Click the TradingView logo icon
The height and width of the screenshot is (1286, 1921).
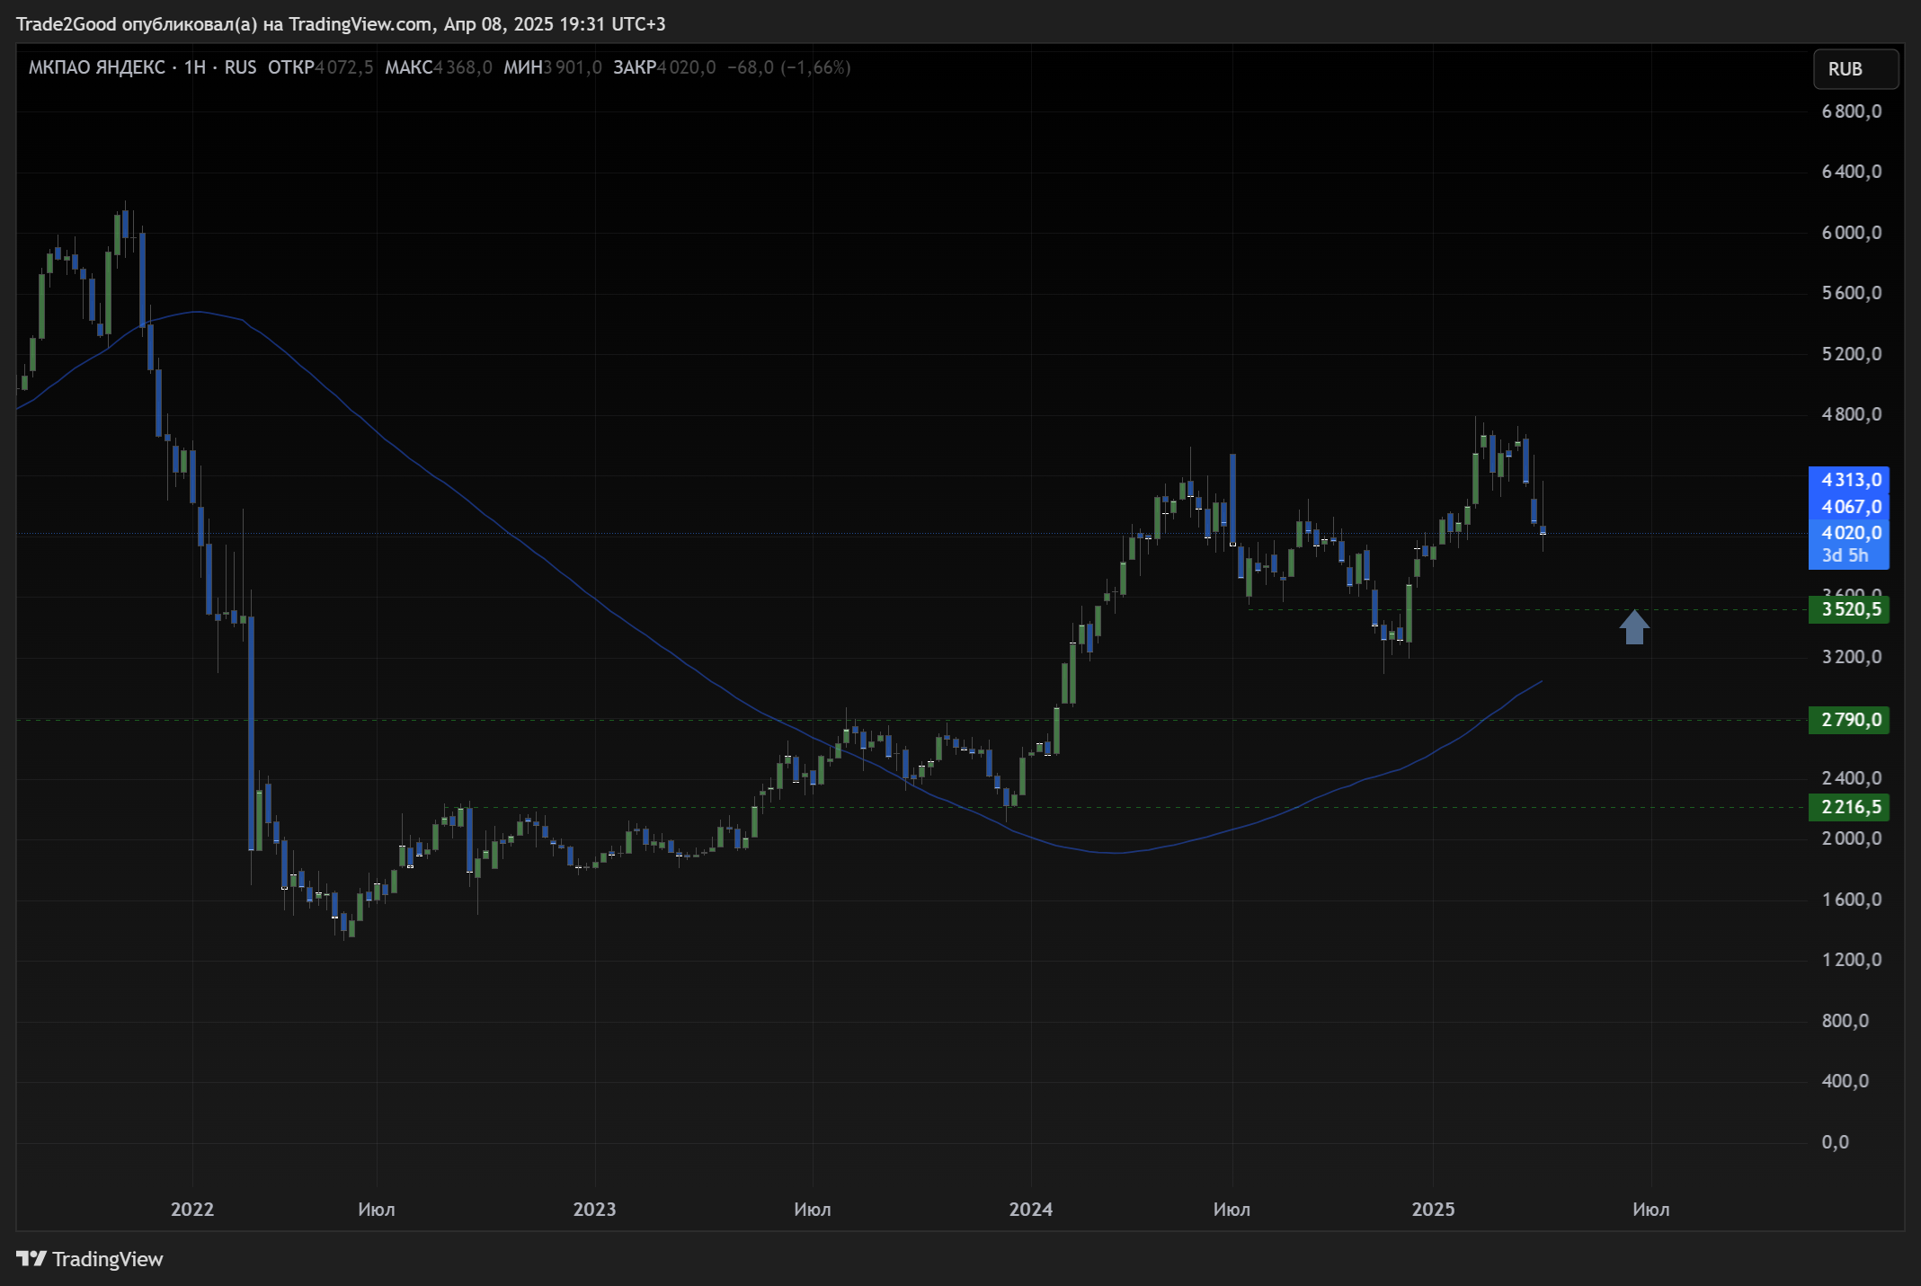coord(31,1258)
